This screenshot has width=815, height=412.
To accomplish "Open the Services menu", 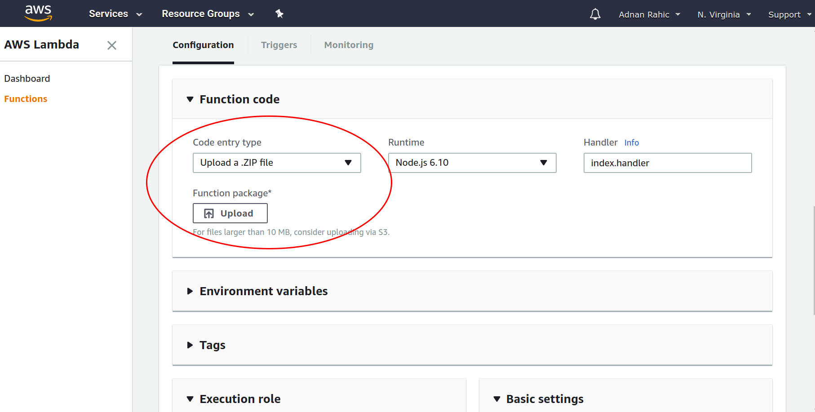I will [115, 14].
